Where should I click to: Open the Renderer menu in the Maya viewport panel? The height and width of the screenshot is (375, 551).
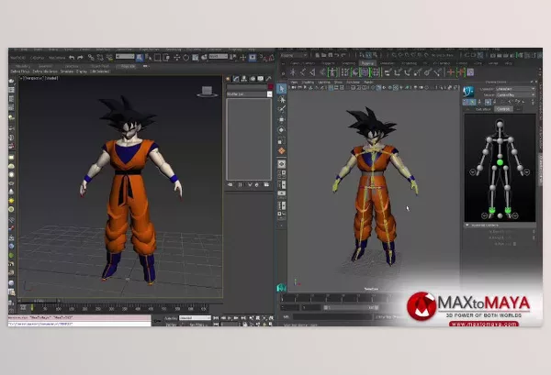(354, 83)
